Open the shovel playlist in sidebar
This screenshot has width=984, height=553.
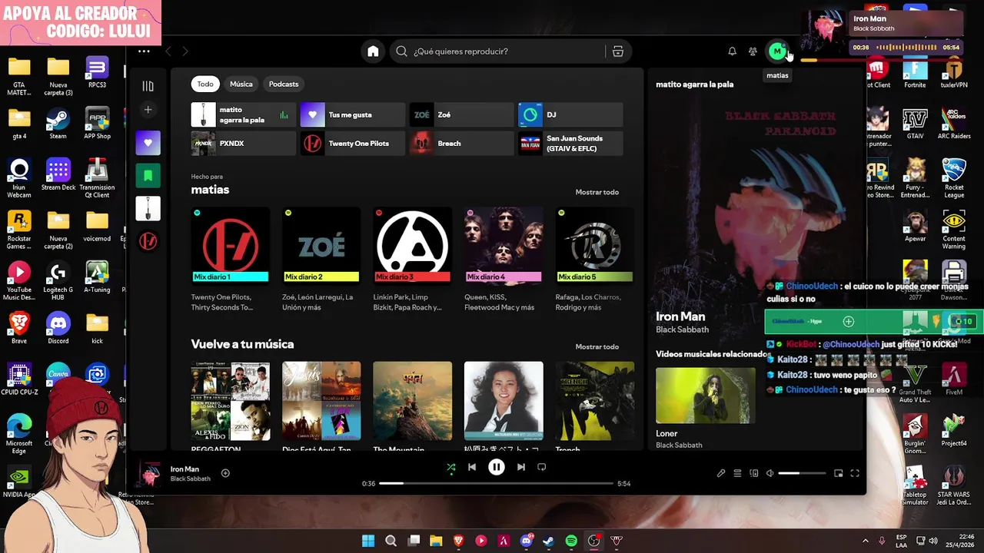(x=148, y=208)
